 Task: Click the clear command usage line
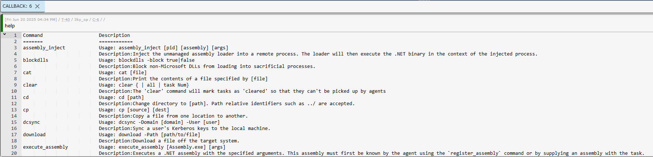(144, 85)
